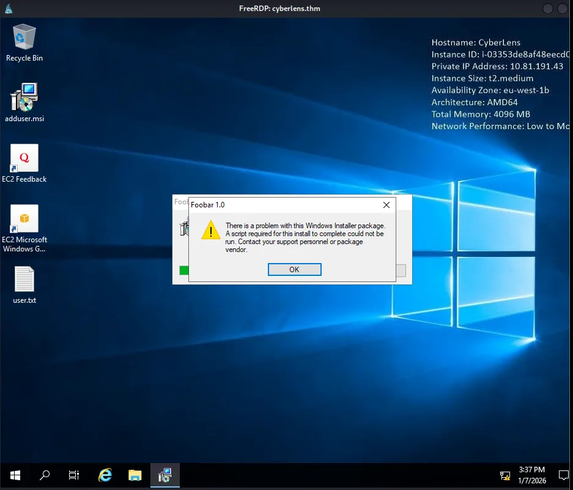The image size is (573, 490).
Task: Click the green installer progress bar
Action: pyautogui.click(x=183, y=270)
